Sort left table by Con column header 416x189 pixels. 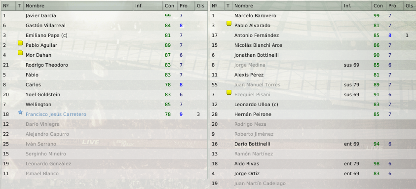coord(170,5)
